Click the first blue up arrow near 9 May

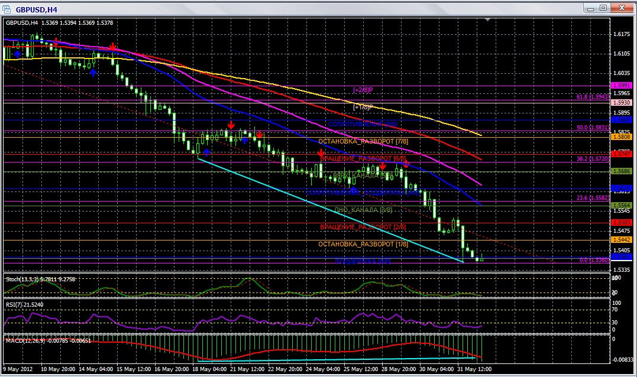tap(17, 54)
